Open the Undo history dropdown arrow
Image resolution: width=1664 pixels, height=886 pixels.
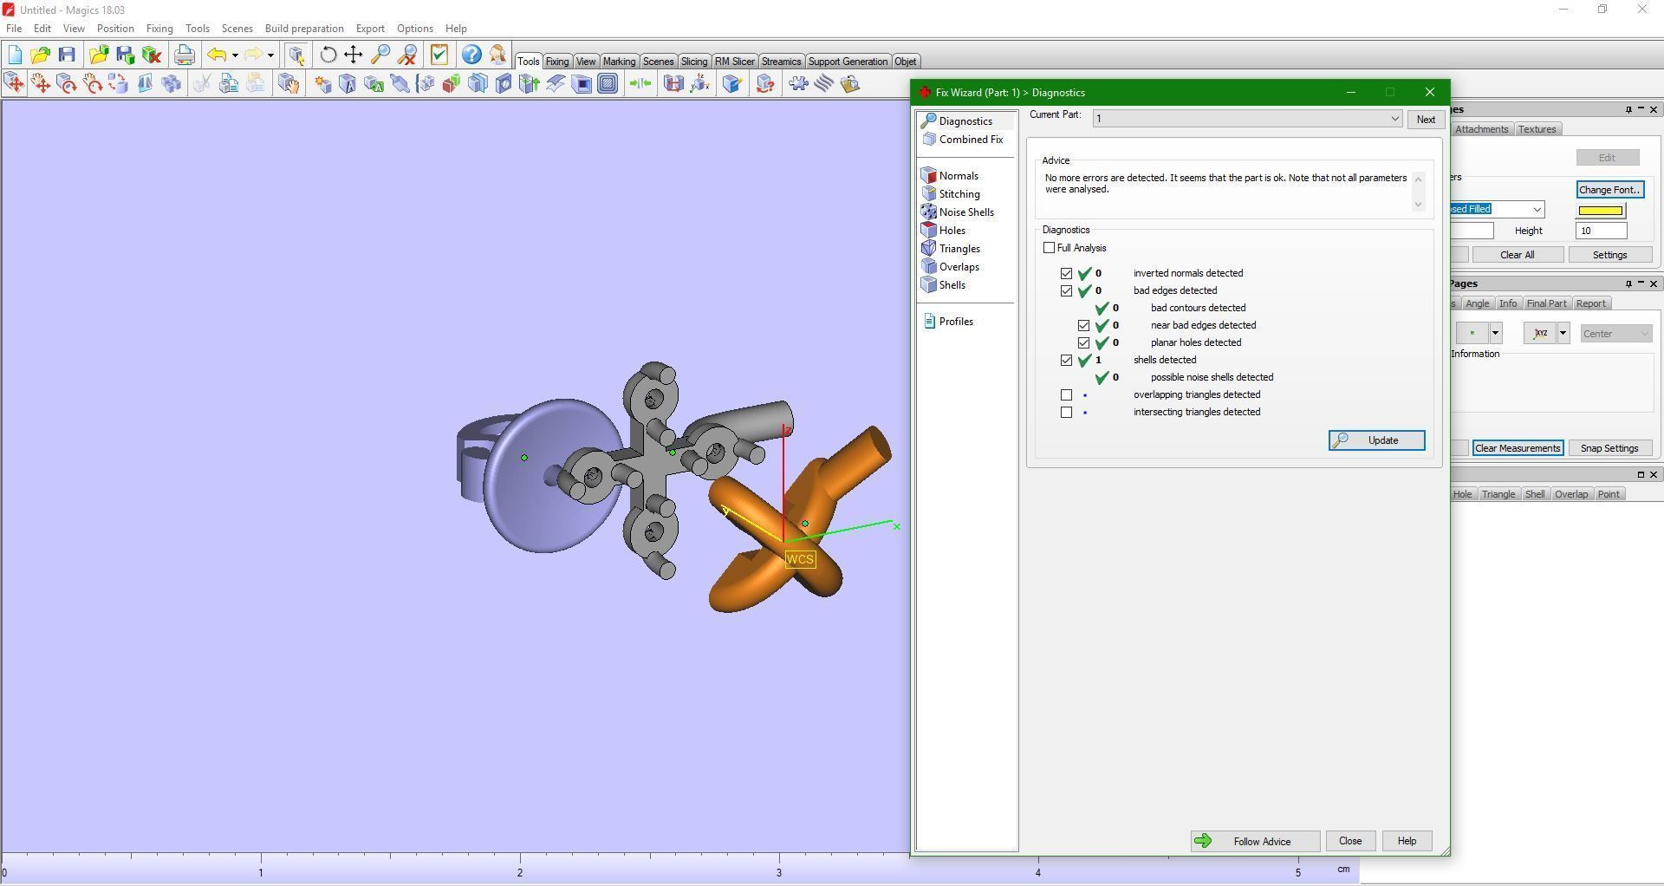[235, 55]
